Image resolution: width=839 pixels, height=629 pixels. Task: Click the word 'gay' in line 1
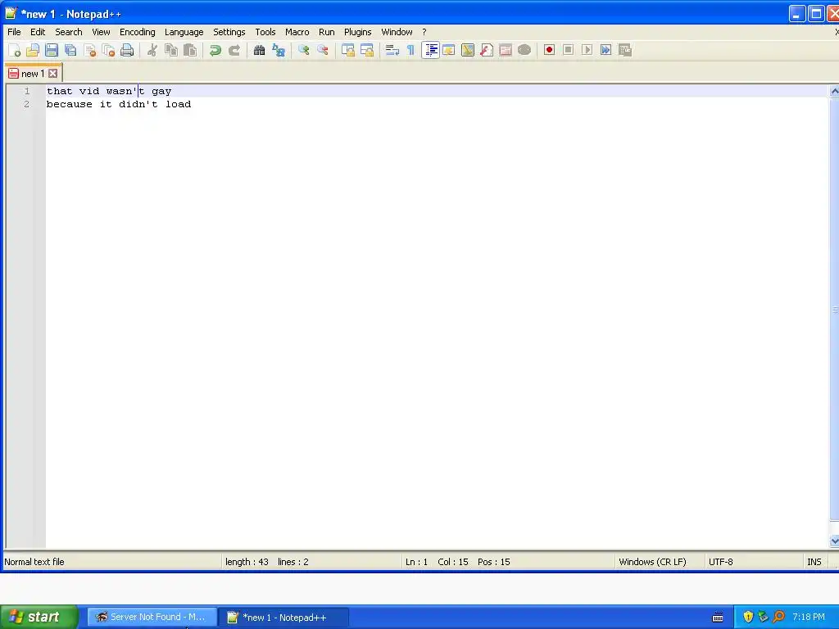tap(161, 92)
